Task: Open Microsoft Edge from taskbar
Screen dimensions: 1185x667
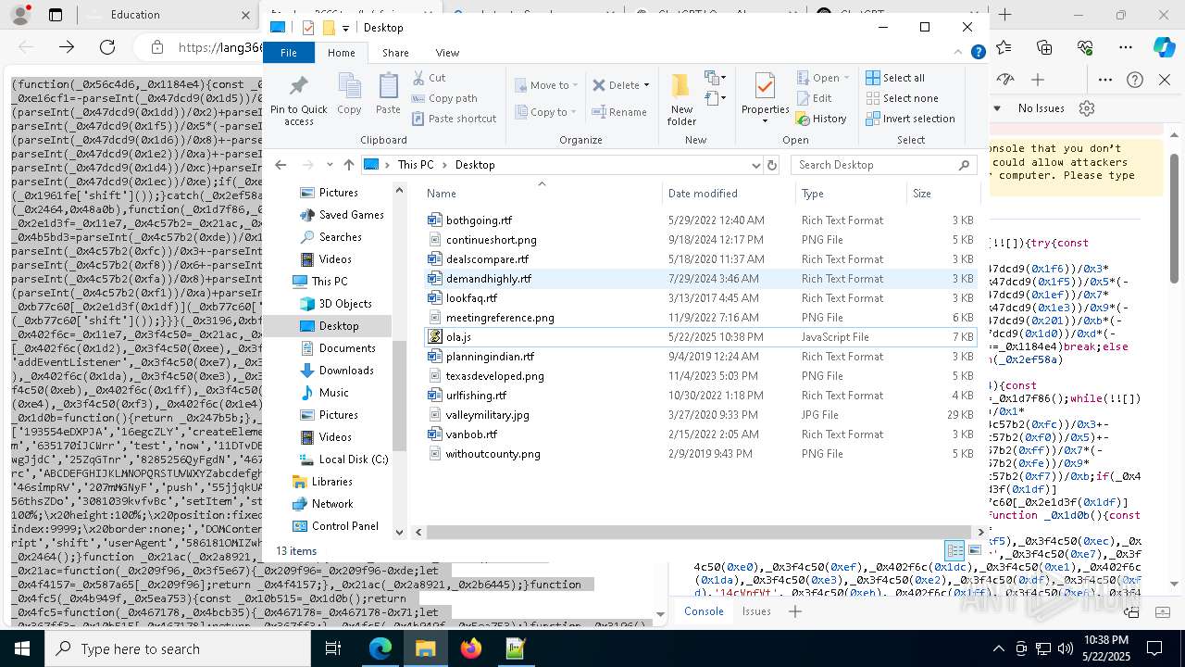Action: click(380, 649)
